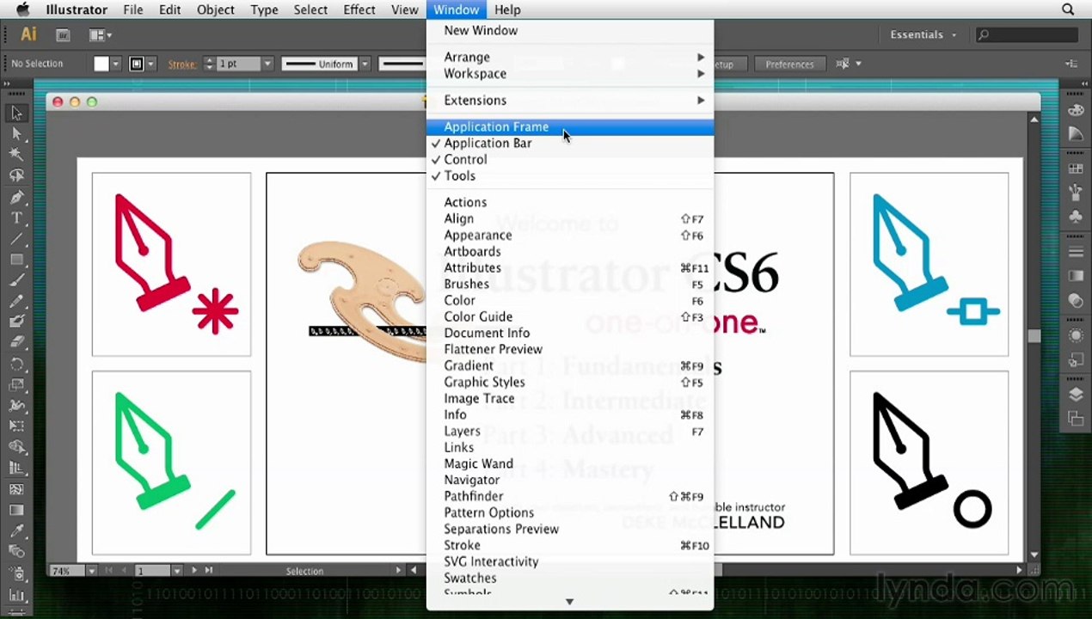Open the artboard number dropdown
Viewport: 1092px width, 619px height.
pos(176,571)
